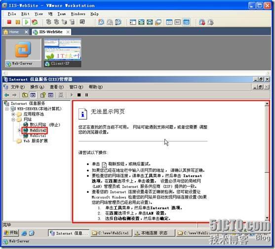The height and width of the screenshot is (249, 275).
Task: Click the content pane scroll-up arrow
Action: [x=267, y=104]
